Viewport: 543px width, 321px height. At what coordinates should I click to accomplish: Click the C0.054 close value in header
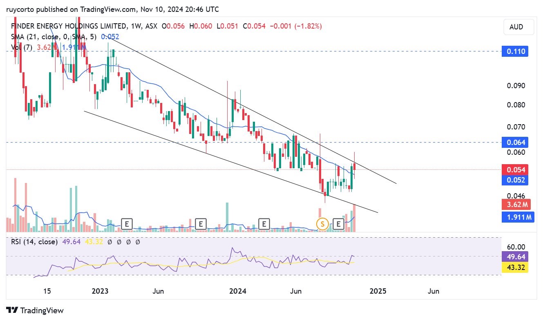pos(254,26)
